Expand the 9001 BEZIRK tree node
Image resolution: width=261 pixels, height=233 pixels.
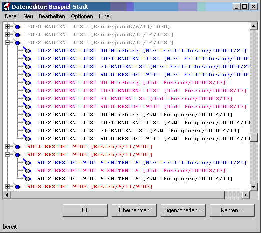click(x=7, y=146)
